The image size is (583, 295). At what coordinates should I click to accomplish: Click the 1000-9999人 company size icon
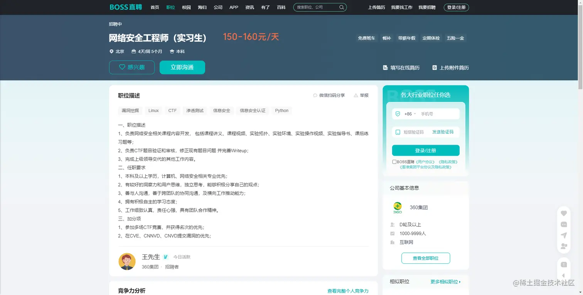point(393,234)
